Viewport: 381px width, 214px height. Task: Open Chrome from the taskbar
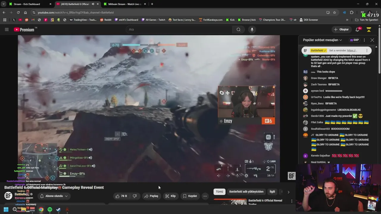point(41,210)
